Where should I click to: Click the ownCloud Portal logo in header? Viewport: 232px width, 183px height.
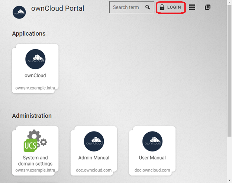coord(19,12)
